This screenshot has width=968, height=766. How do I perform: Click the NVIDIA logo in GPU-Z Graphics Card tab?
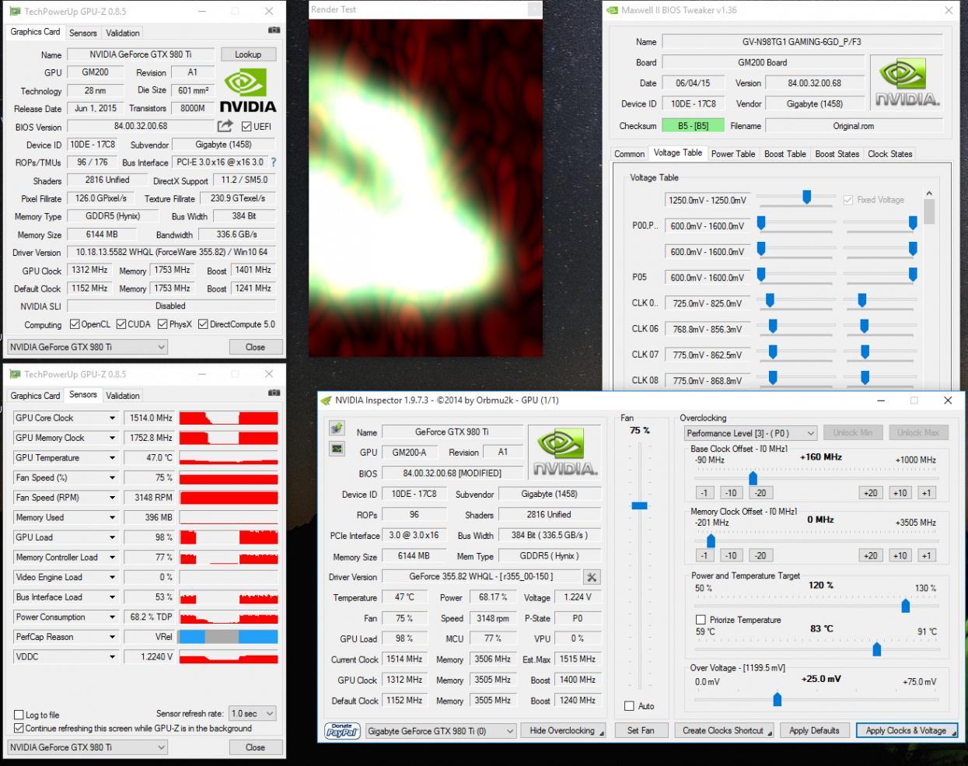click(247, 91)
